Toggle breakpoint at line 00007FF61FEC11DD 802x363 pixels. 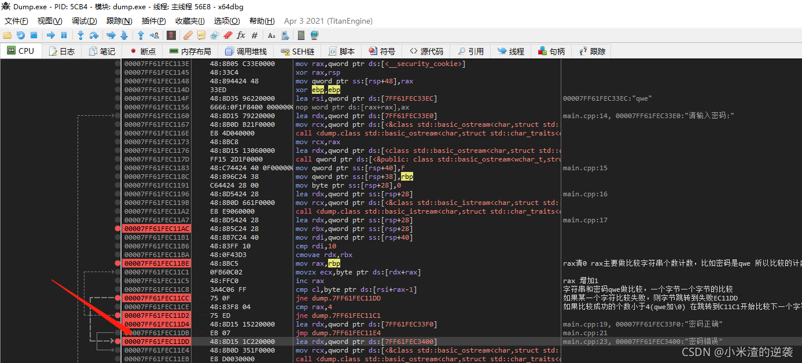(118, 342)
